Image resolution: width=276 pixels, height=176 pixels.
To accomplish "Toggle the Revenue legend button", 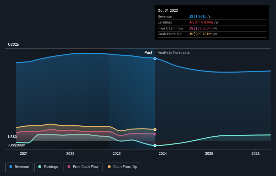I will click(19, 167).
